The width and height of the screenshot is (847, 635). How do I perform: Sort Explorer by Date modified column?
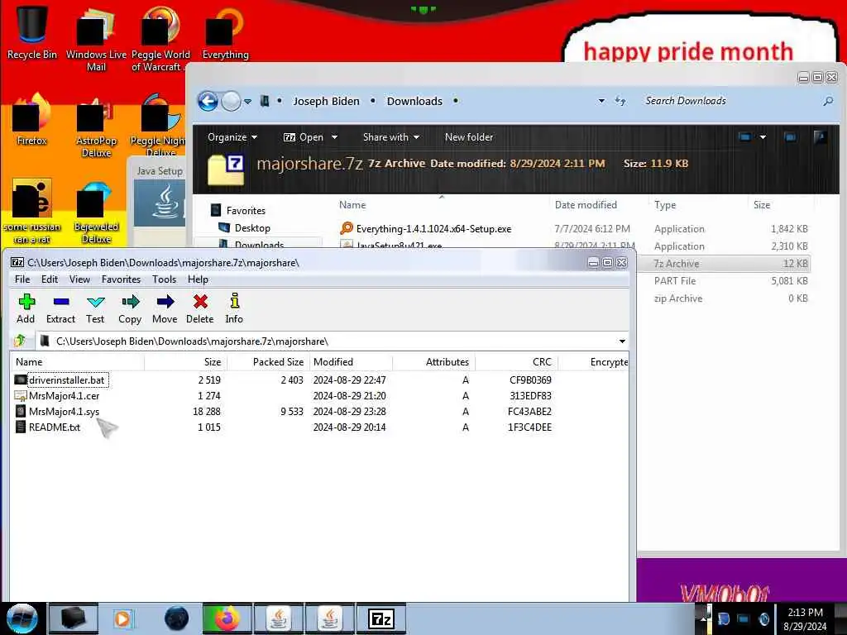tap(586, 205)
